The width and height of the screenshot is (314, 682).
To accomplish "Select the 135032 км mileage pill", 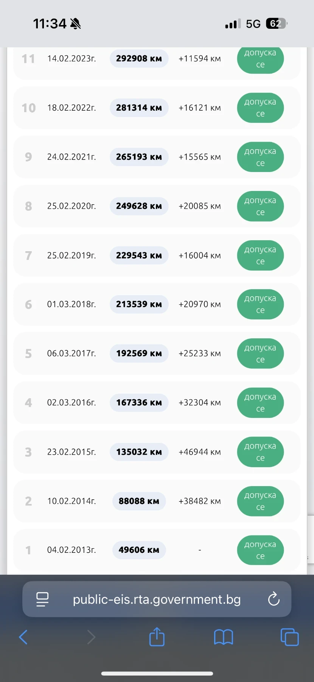I will (x=139, y=452).
